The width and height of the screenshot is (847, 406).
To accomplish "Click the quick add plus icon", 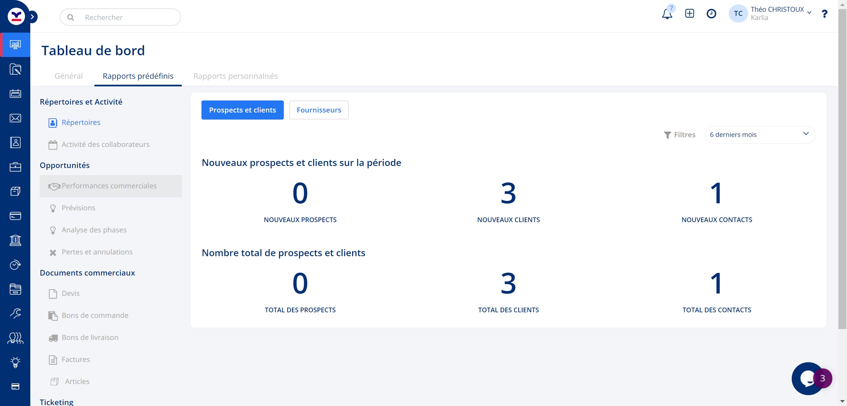I will click(689, 14).
